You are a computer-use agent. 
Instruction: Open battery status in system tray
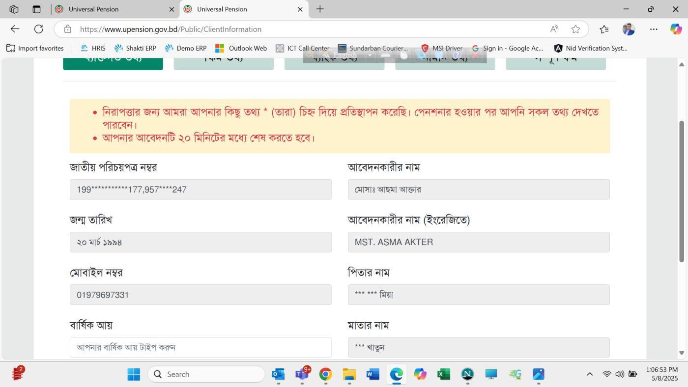(633, 374)
